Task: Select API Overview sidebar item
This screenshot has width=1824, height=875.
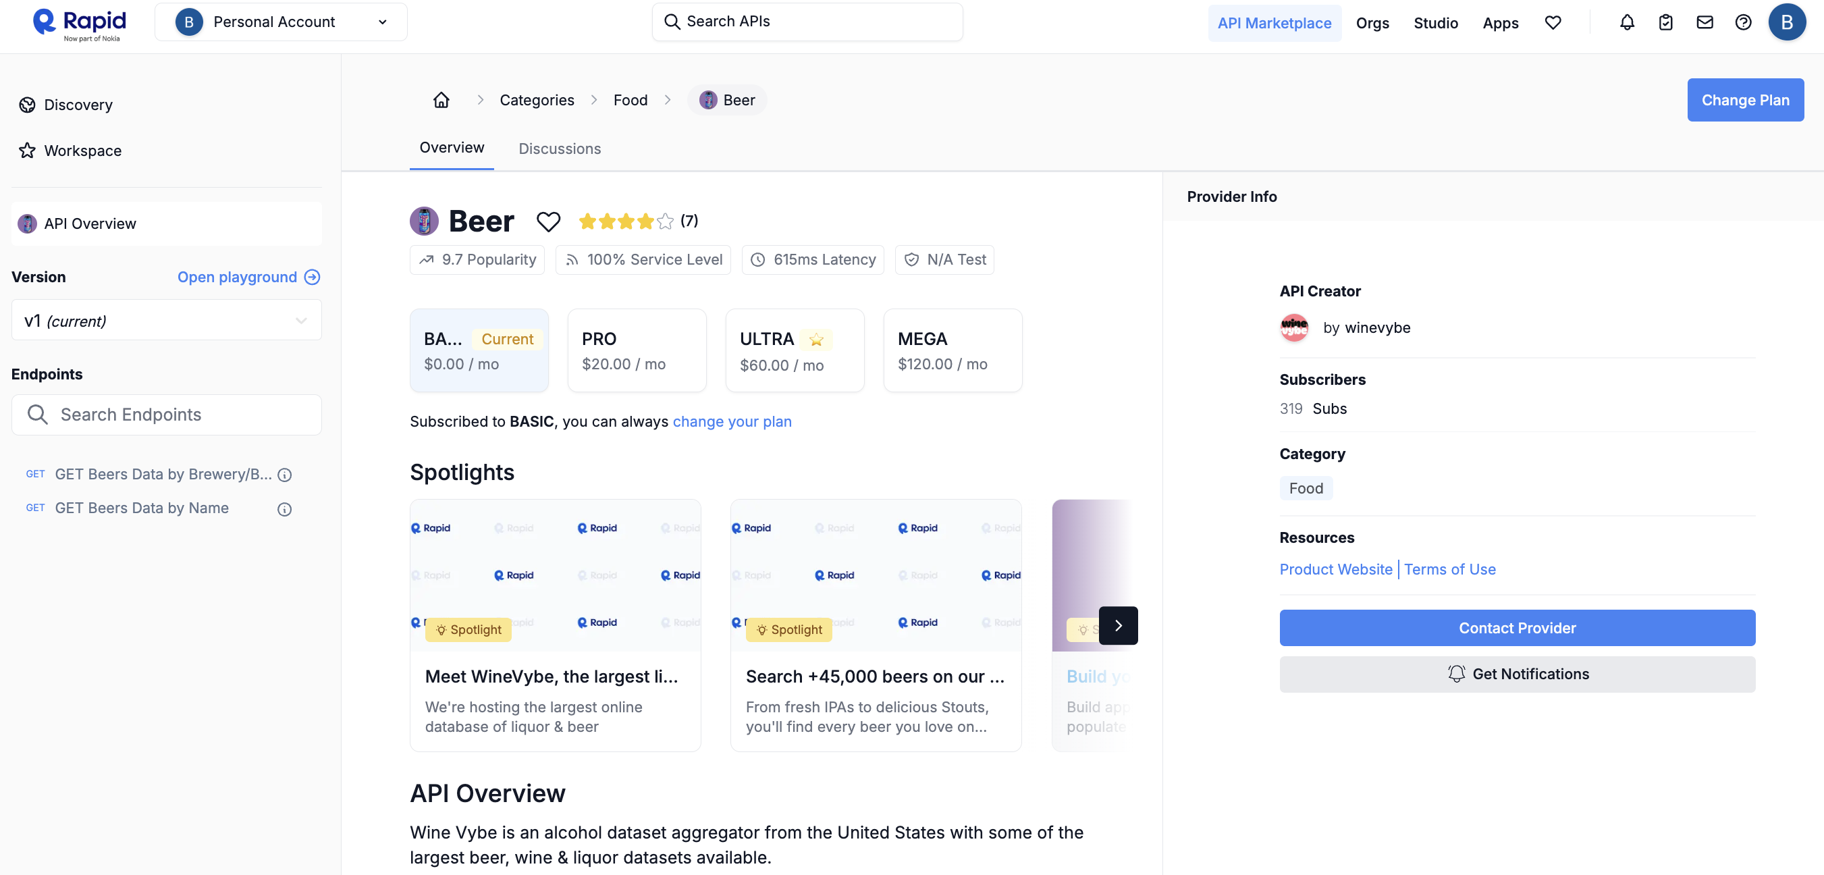Action: 166,223
